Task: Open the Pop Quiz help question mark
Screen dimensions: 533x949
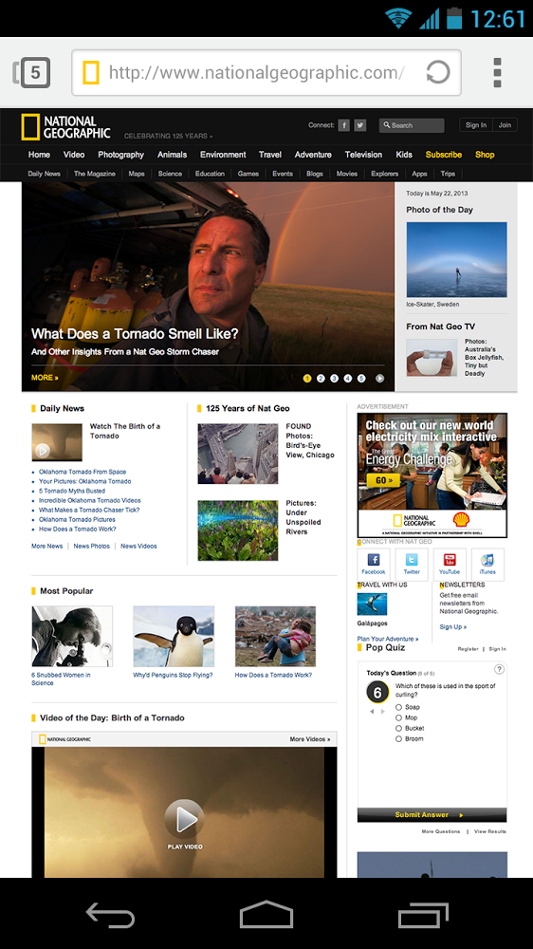Action: (499, 669)
